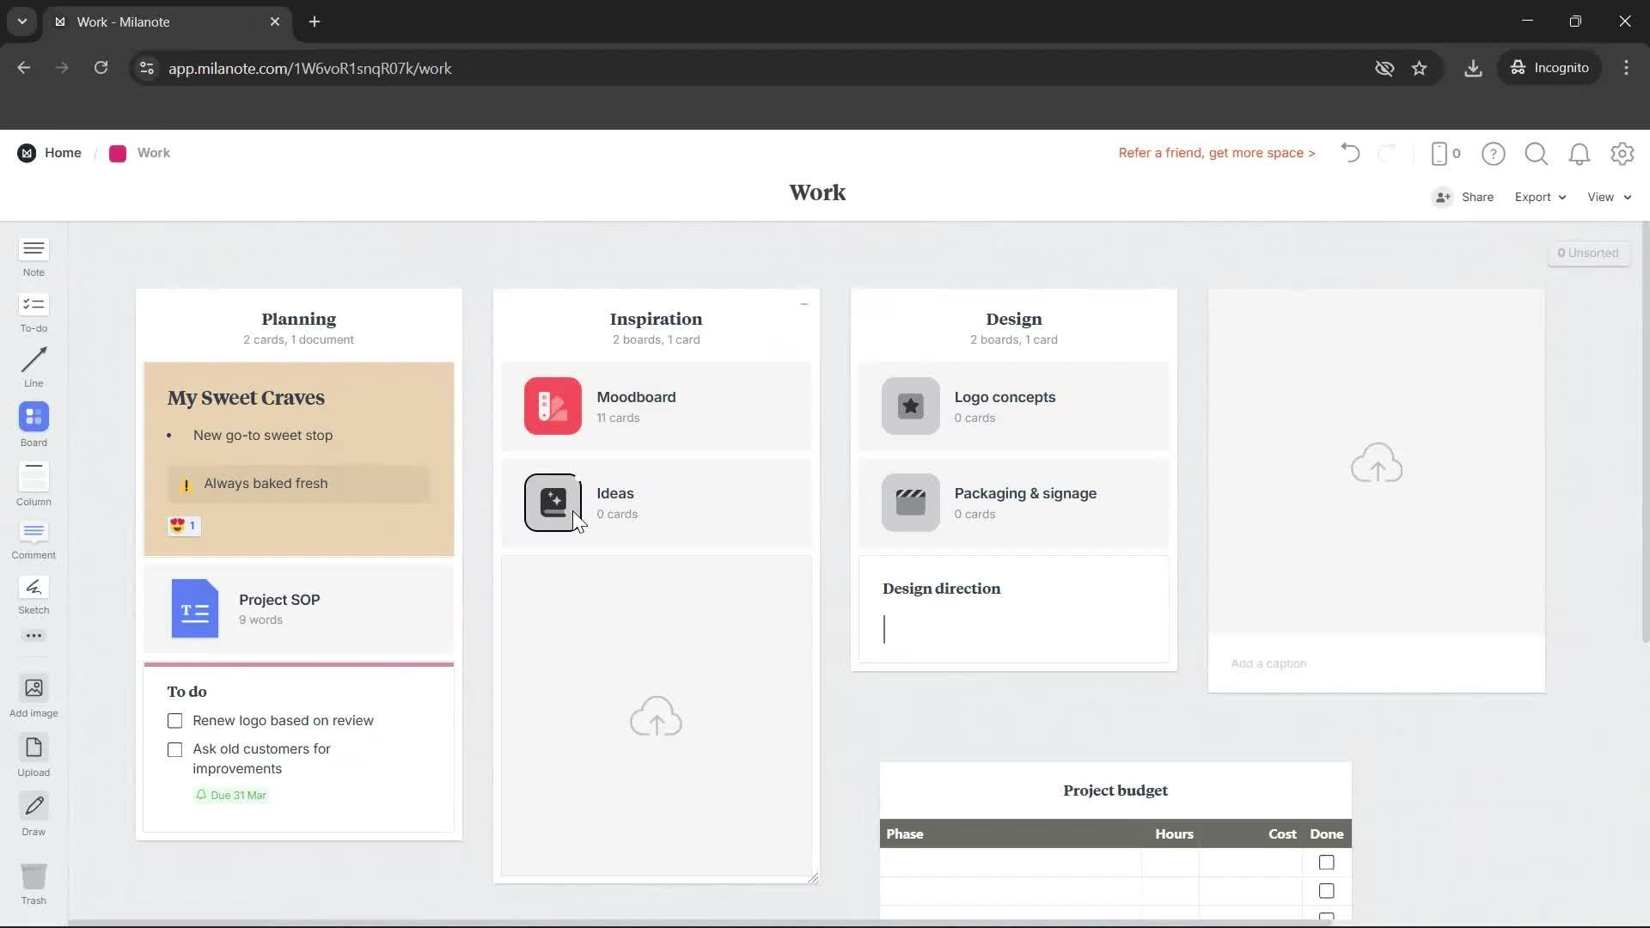Open the Export dropdown

coord(1537,197)
